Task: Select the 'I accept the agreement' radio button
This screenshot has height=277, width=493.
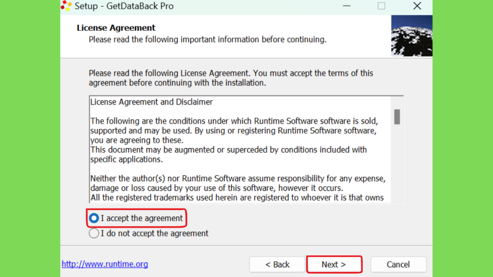Action: 94,218
